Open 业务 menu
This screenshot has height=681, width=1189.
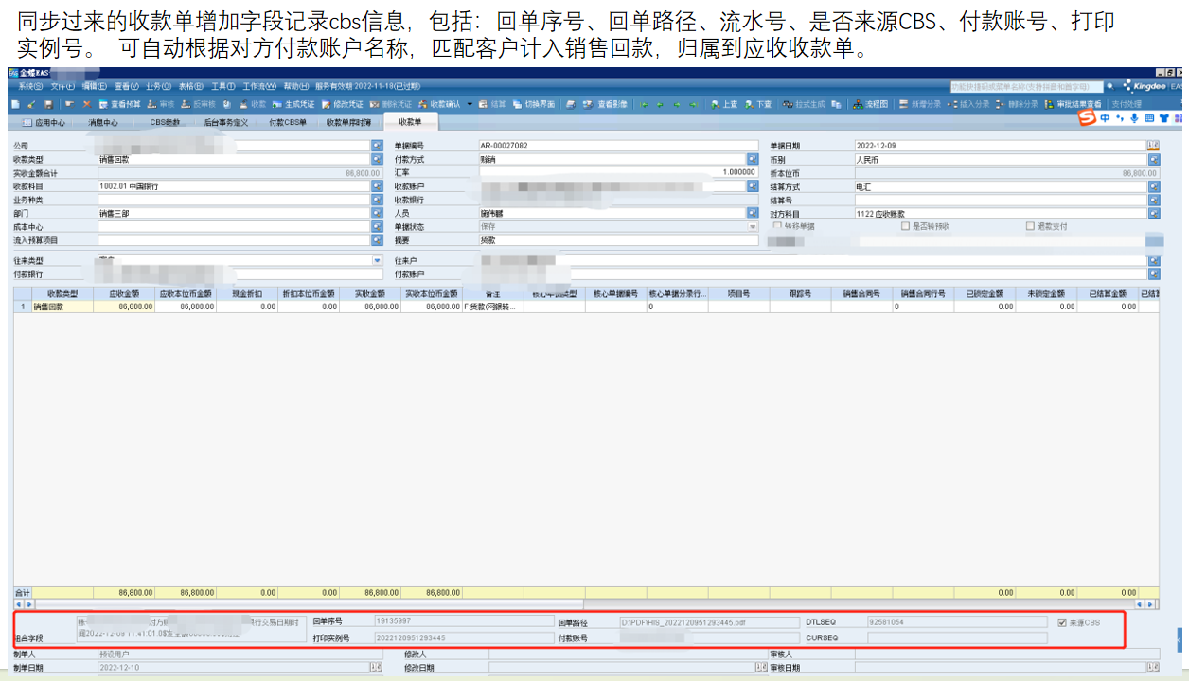(x=158, y=86)
